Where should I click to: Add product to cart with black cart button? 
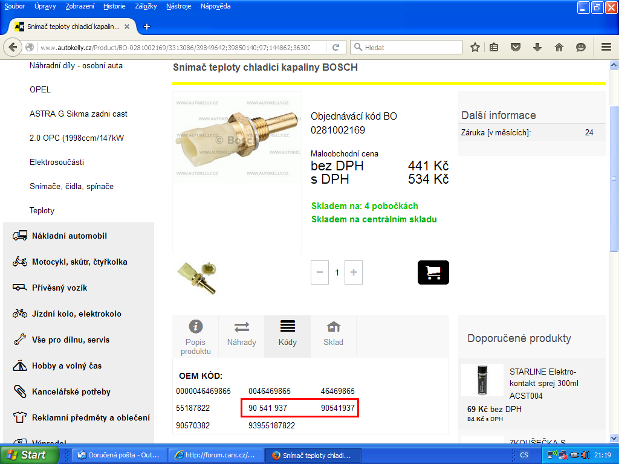click(x=433, y=272)
